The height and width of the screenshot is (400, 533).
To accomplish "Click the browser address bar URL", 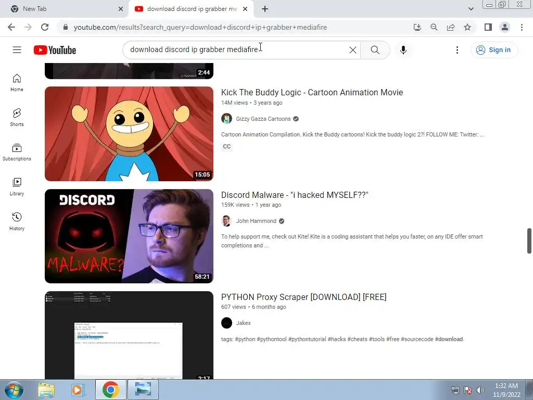I will click(200, 27).
